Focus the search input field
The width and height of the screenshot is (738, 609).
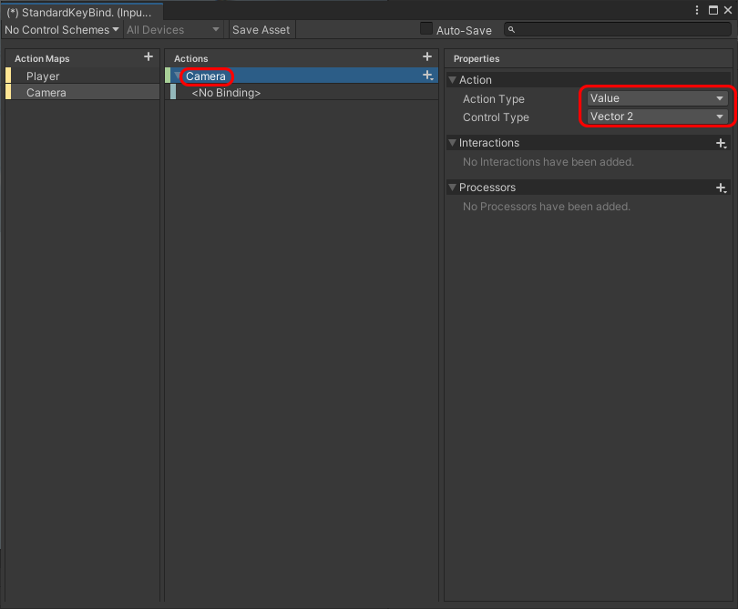click(x=618, y=30)
